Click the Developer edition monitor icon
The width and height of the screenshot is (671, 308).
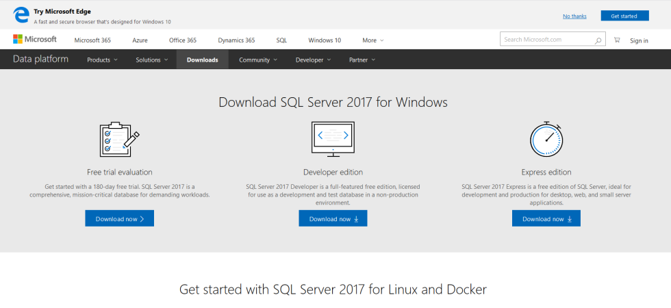(x=333, y=139)
